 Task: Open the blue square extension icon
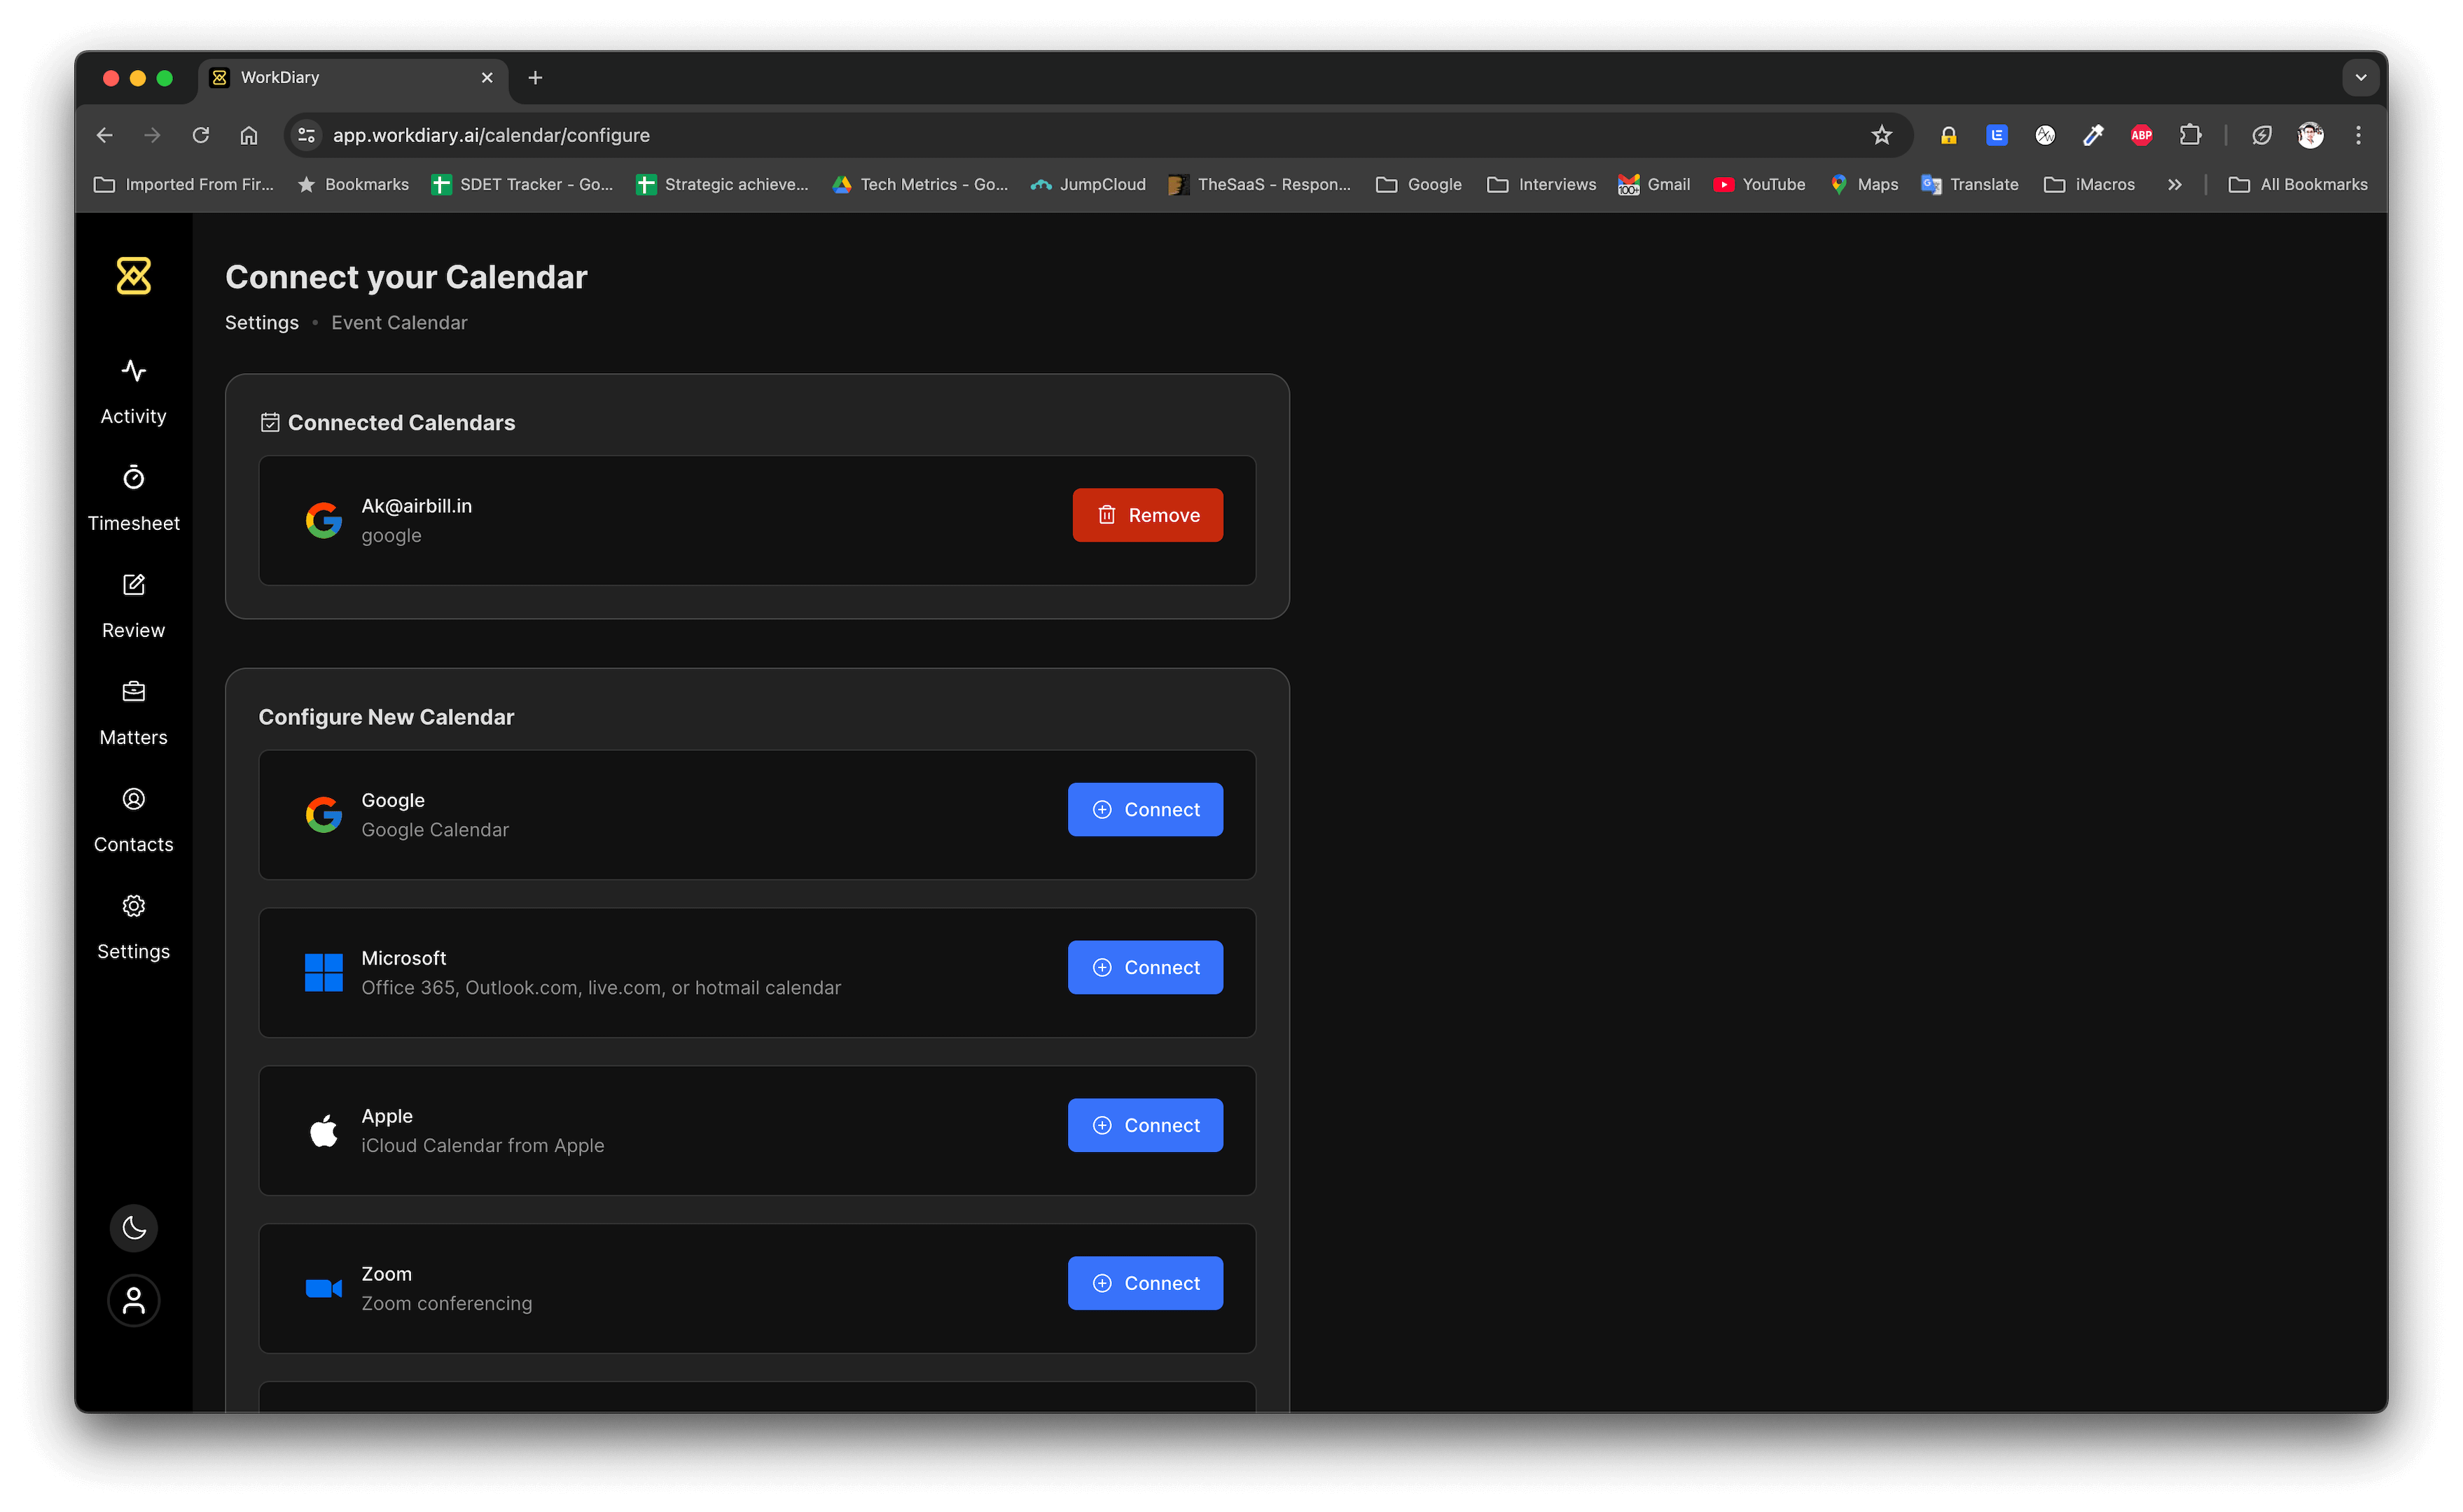pyautogui.click(x=1997, y=135)
